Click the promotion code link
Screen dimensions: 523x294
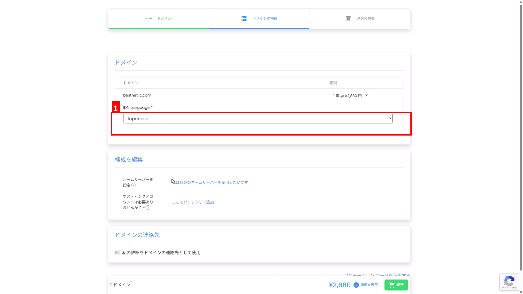point(377,275)
